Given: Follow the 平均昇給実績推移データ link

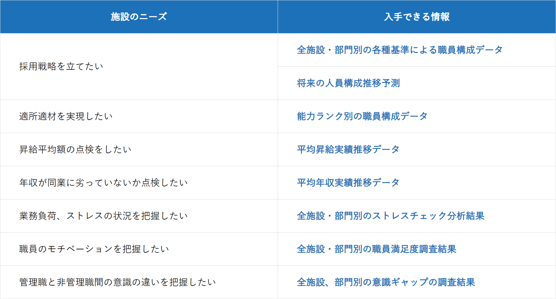Looking at the screenshot, I should (x=348, y=149).
